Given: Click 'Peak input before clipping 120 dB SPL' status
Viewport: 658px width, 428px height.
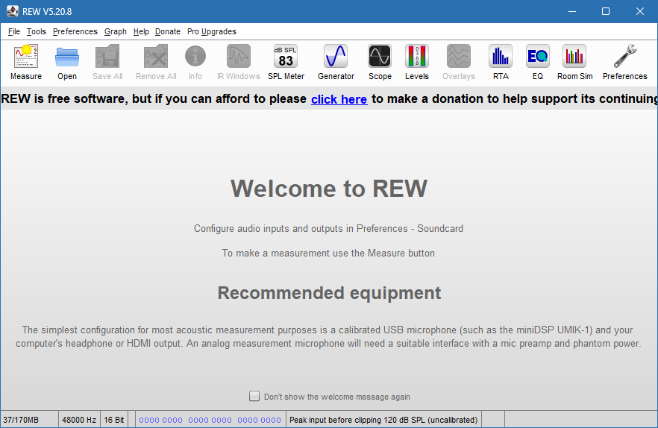Looking at the screenshot, I should pyautogui.click(x=383, y=420).
